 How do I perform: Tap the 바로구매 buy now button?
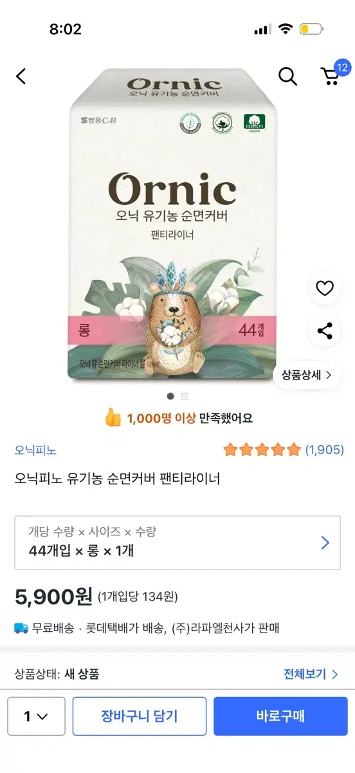pyautogui.click(x=280, y=716)
